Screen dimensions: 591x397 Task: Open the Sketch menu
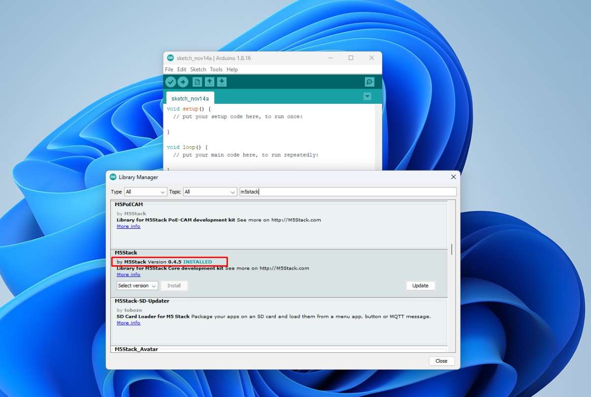198,69
